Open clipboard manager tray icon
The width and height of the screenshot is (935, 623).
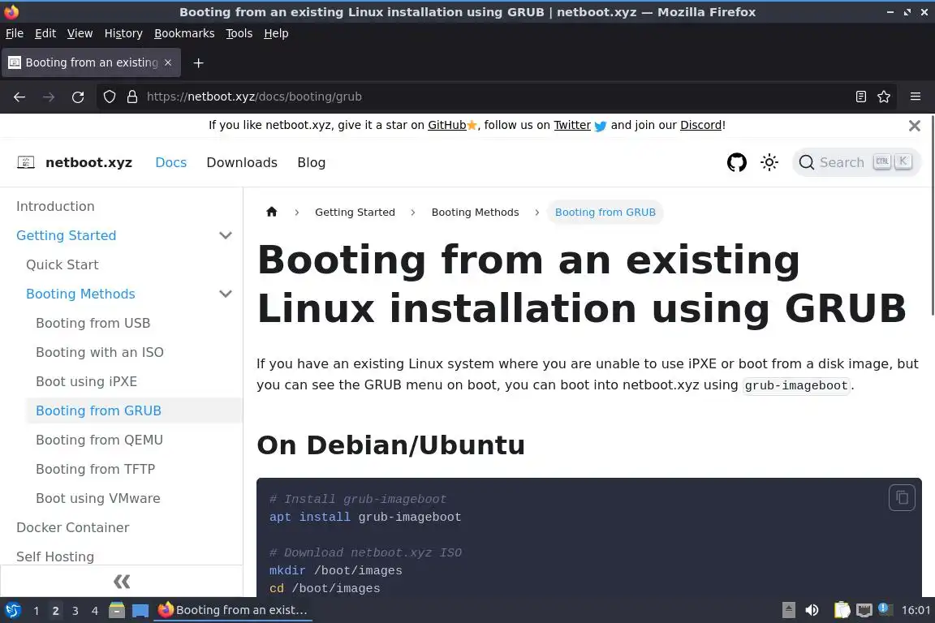[842, 610]
